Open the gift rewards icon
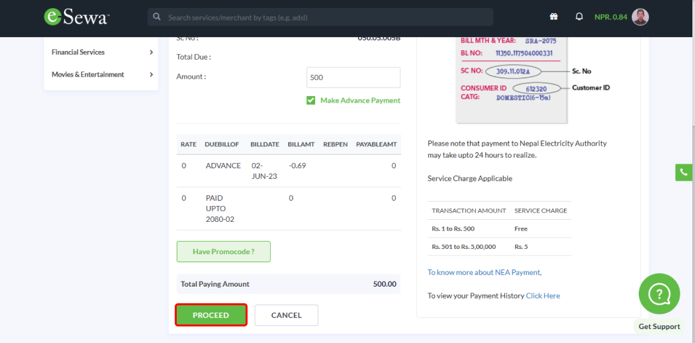Screen dimensions: 695x343 click(x=553, y=17)
